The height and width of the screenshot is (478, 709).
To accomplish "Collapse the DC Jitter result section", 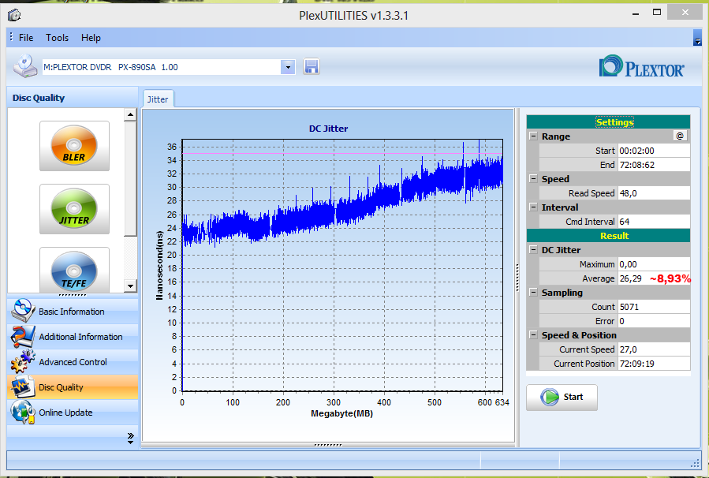I will pos(534,249).
